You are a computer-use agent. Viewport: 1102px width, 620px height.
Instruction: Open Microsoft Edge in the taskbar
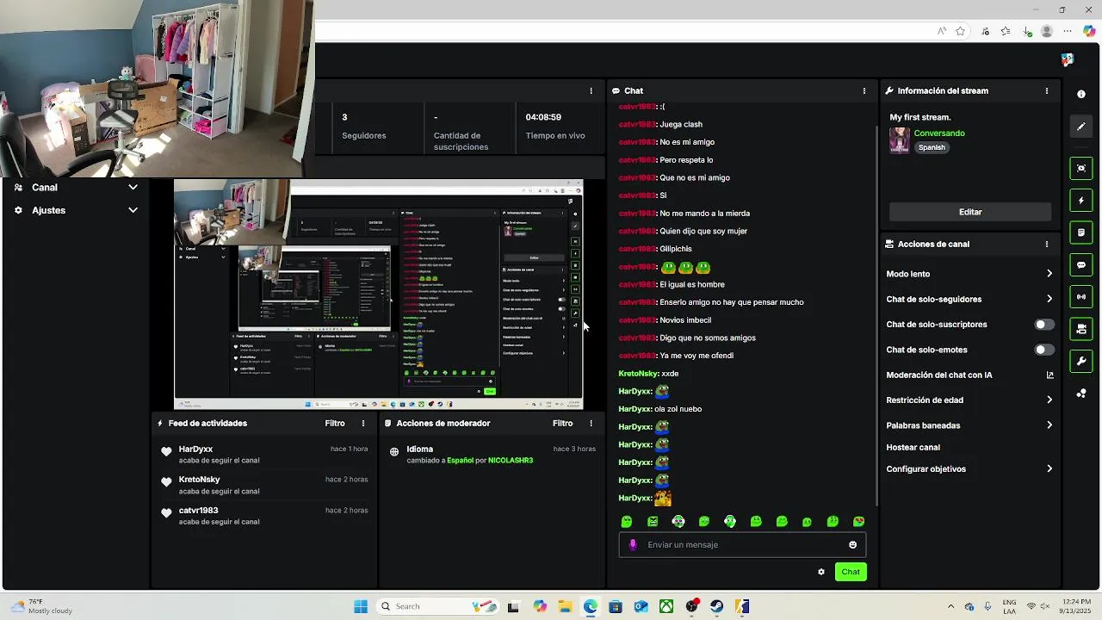coord(590,606)
